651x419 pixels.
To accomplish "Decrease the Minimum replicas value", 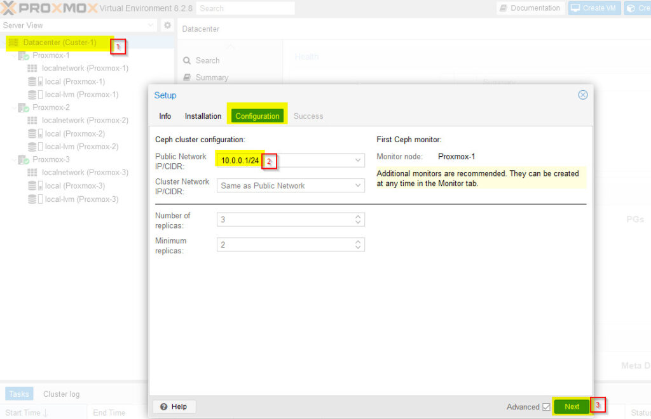I will pyautogui.click(x=358, y=248).
